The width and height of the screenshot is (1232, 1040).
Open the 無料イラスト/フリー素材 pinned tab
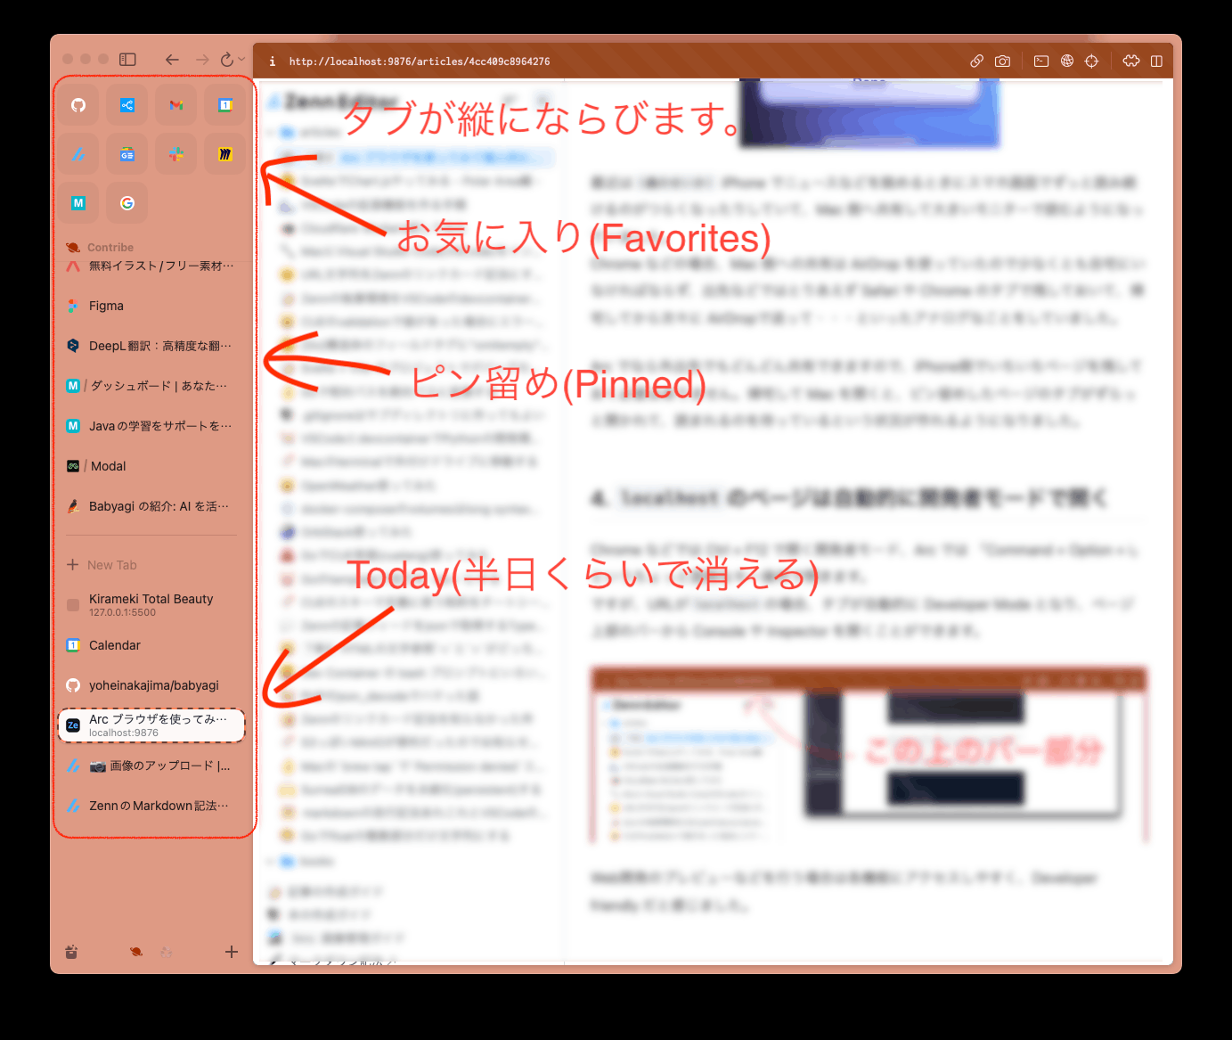point(151,266)
